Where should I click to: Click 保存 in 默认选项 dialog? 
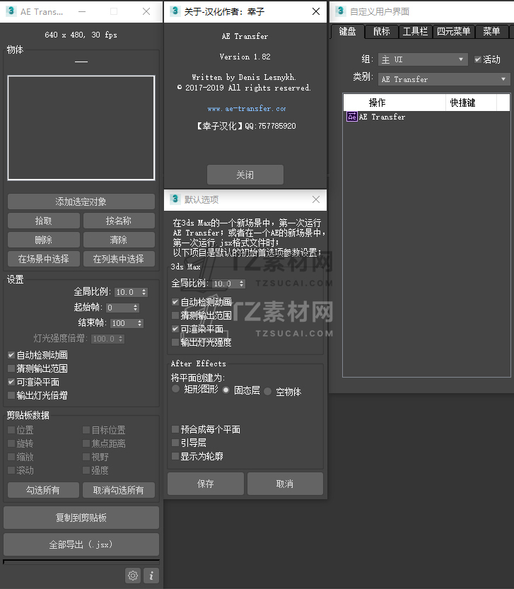click(x=206, y=484)
